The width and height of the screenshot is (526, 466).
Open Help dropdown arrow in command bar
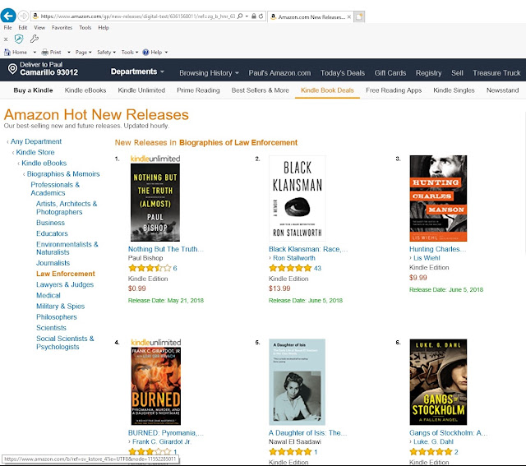coord(166,53)
